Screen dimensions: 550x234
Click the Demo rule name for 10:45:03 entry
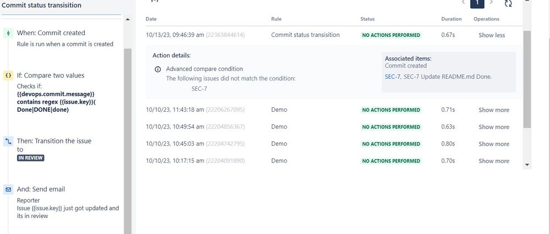(279, 144)
